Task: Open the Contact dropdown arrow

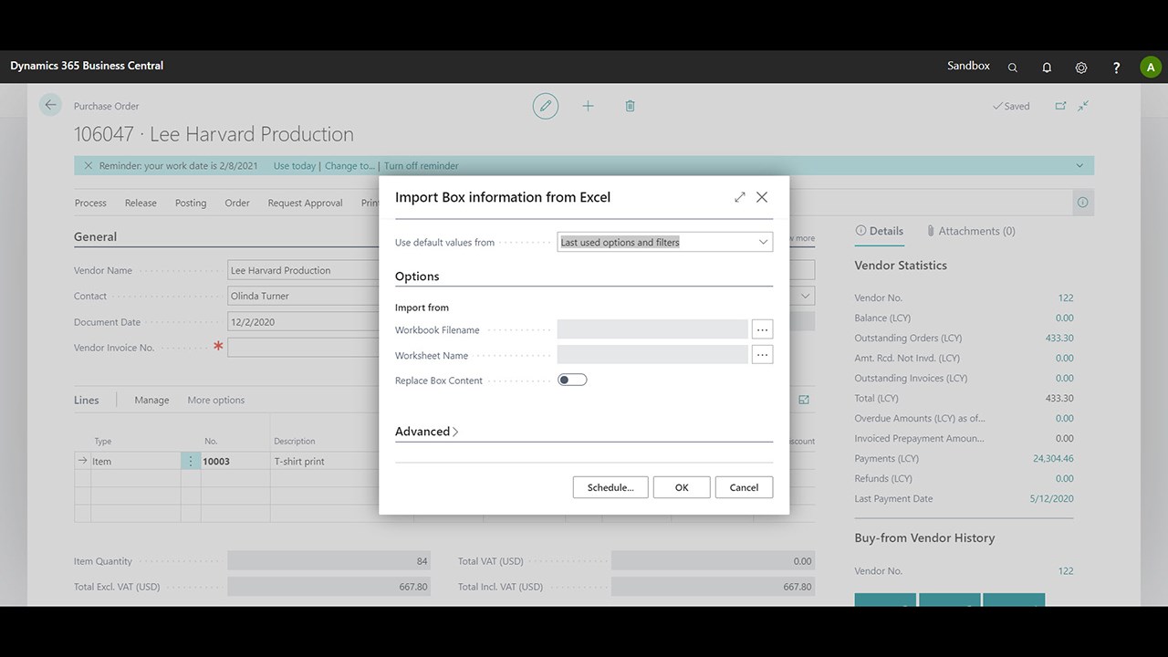Action: 805,296
